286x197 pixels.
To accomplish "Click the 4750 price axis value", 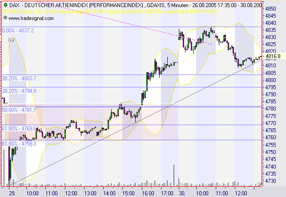I will pyautogui.click(x=271, y=152).
